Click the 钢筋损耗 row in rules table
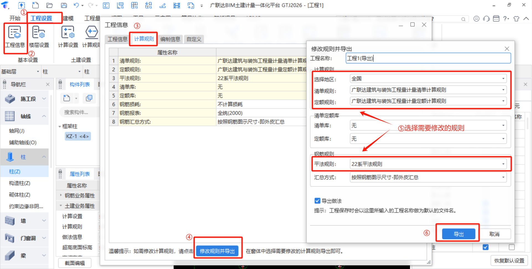The height and width of the screenshot is (269, 532). [x=208, y=104]
